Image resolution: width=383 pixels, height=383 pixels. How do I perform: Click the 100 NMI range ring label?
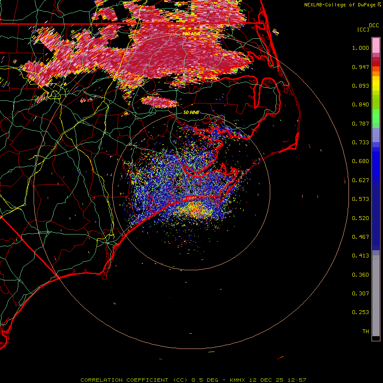191,34
